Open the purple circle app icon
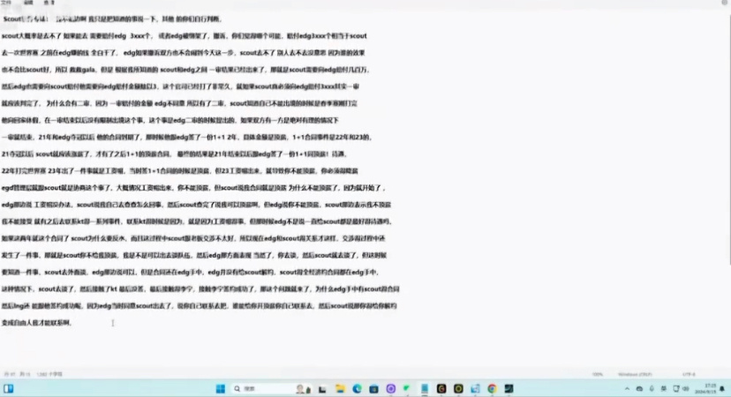Screen dimensions: 731x397 (x=391, y=388)
